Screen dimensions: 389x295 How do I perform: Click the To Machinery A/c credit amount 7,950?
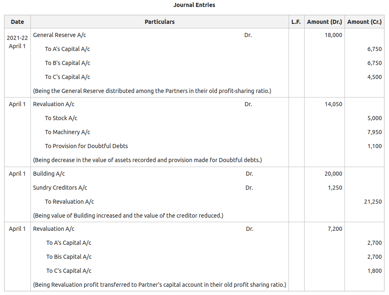tap(375, 132)
